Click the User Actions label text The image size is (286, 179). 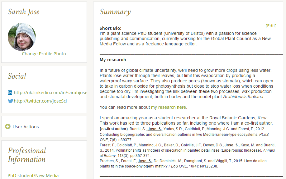click(x=26, y=127)
